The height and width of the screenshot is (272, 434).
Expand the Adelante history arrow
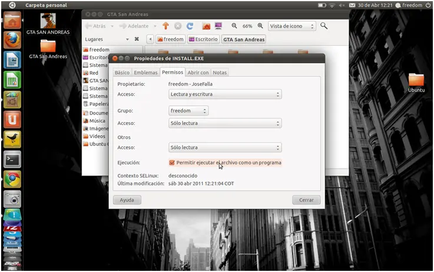pos(155,26)
